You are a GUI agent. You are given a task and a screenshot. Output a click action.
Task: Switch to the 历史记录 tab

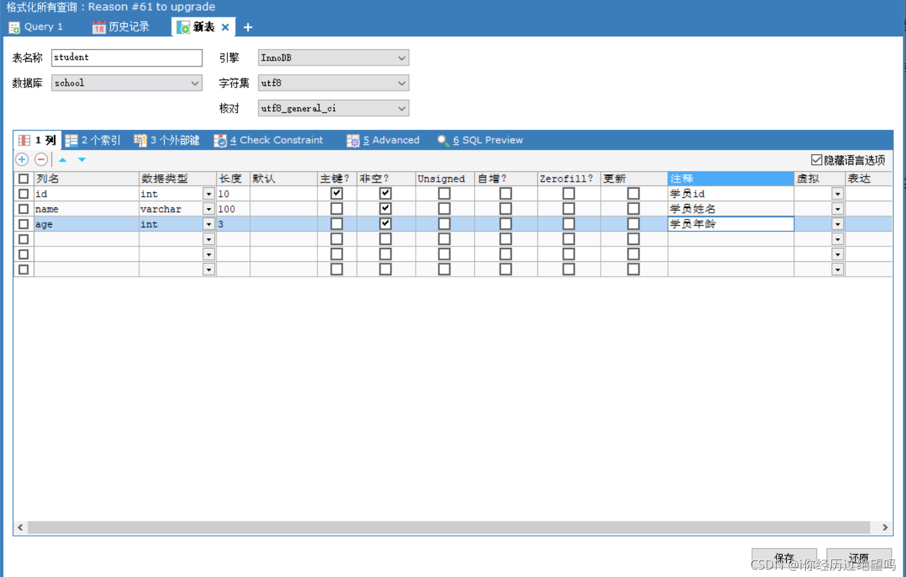[x=121, y=27]
